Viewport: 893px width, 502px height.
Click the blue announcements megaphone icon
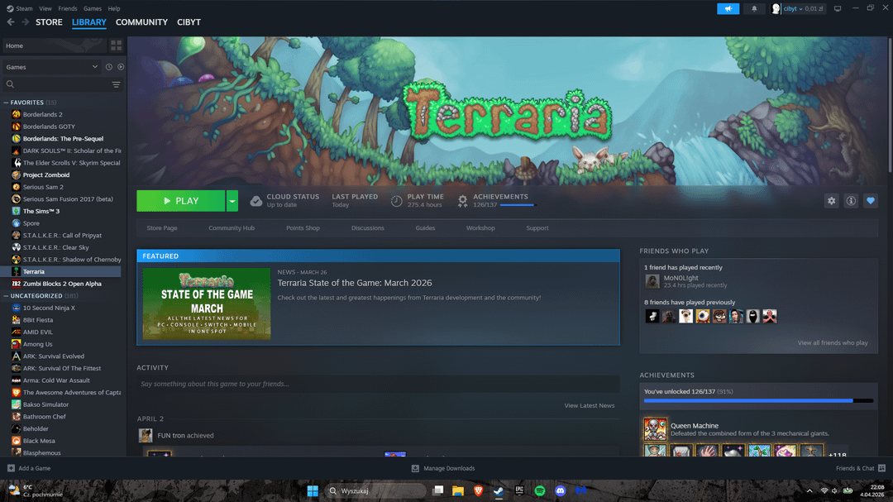click(x=728, y=9)
